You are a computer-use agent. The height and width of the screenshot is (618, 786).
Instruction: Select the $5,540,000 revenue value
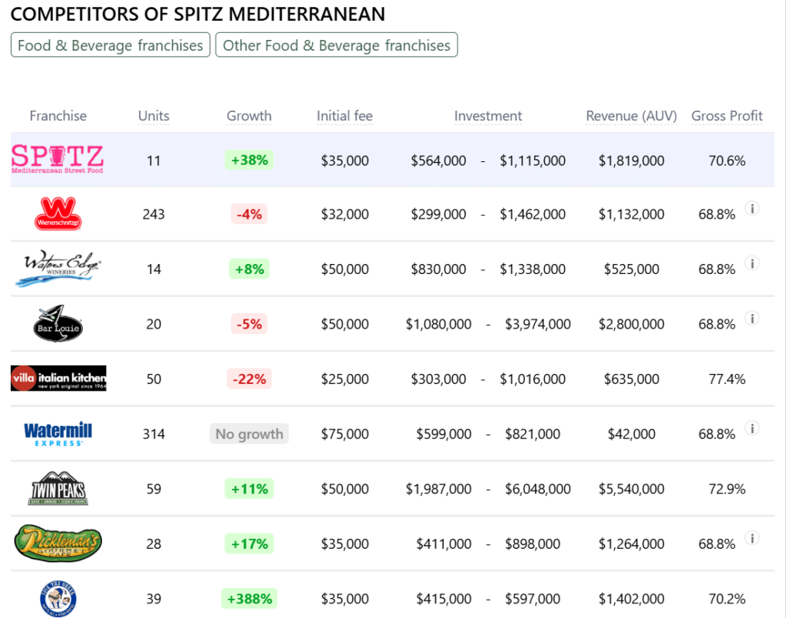pyautogui.click(x=631, y=489)
